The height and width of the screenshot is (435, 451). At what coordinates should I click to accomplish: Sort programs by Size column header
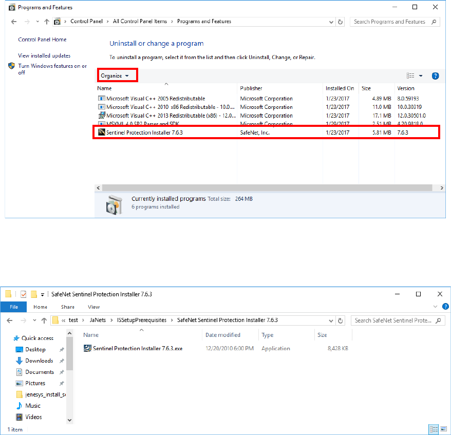click(366, 88)
